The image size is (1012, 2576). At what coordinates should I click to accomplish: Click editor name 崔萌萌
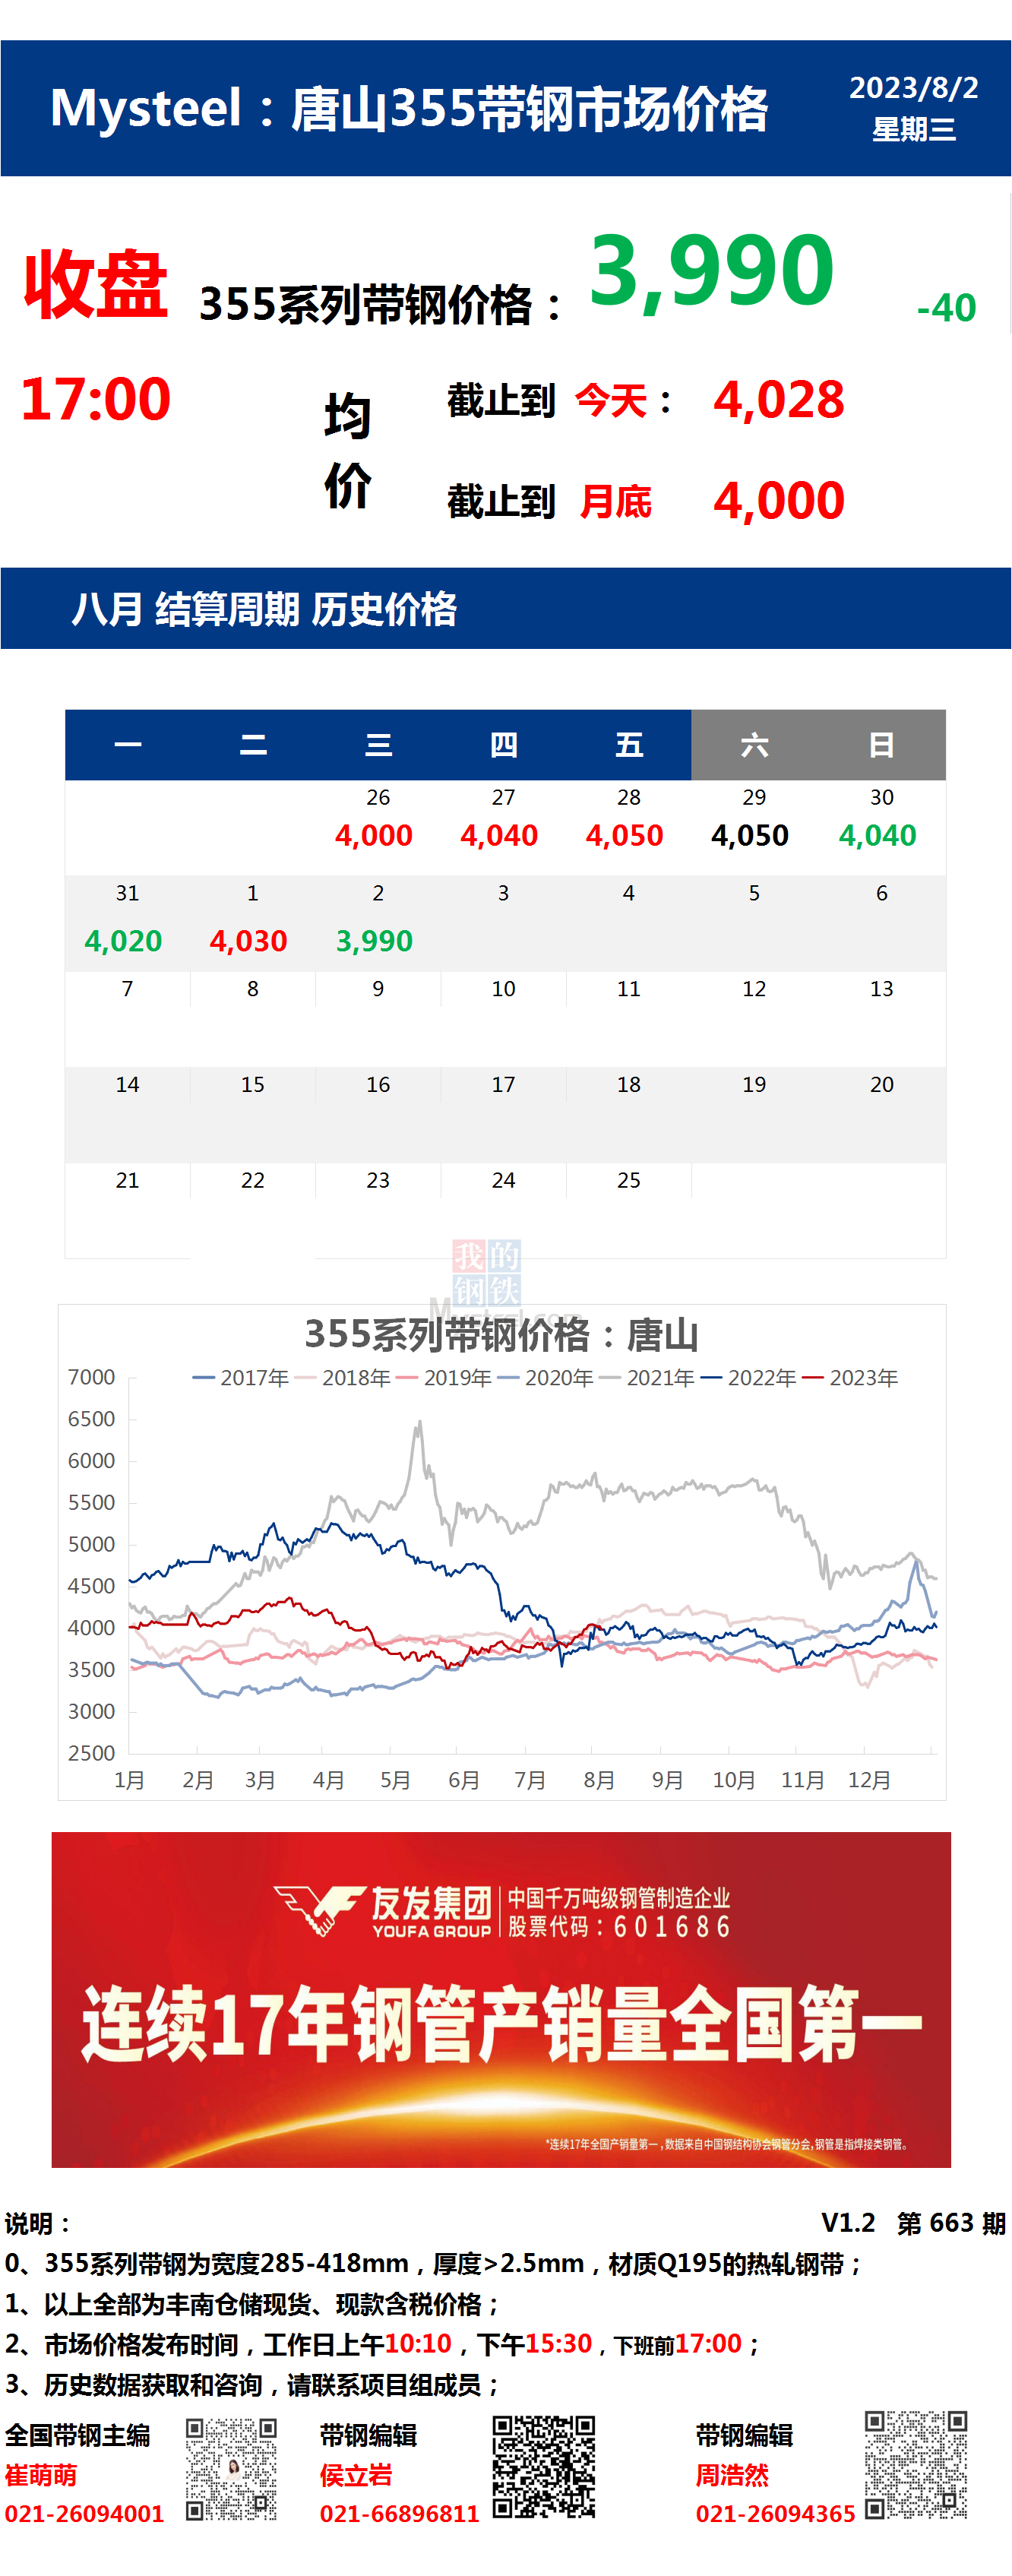pyautogui.click(x=41, y=2475)
